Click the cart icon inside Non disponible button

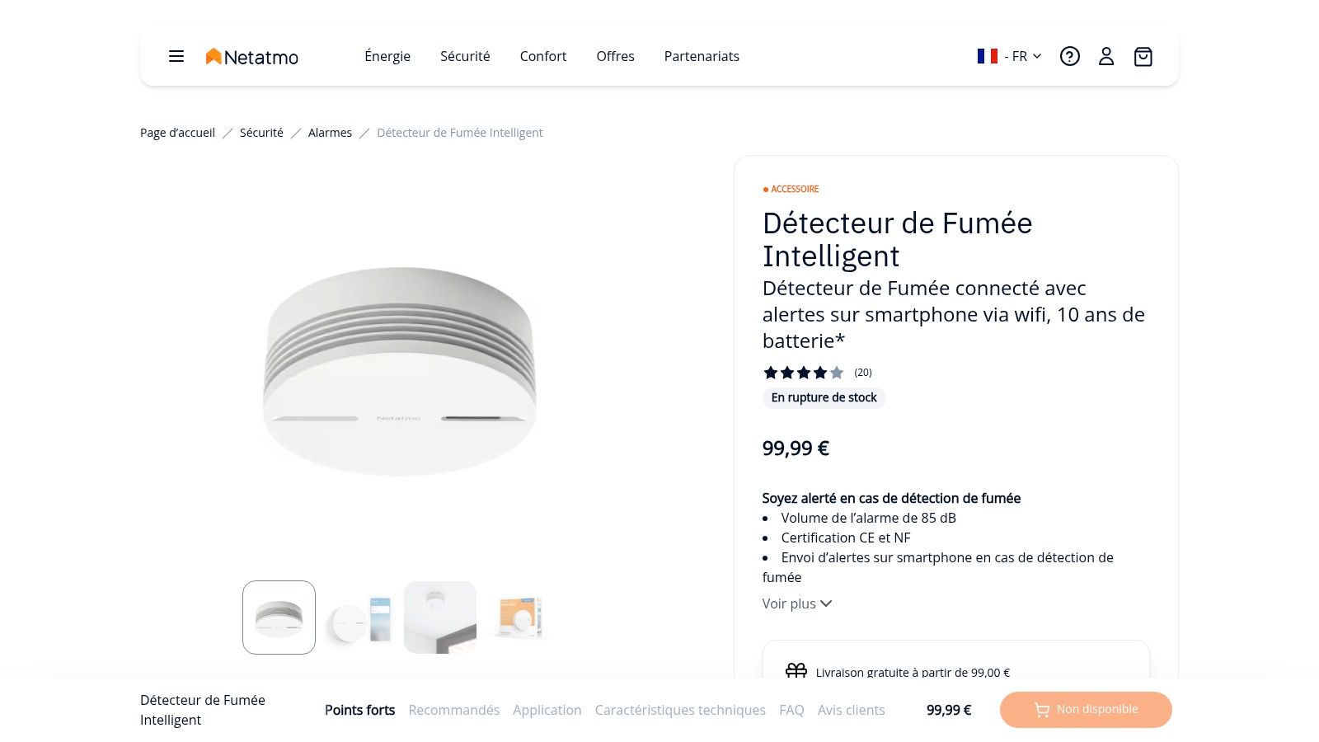pos(1041,709)
